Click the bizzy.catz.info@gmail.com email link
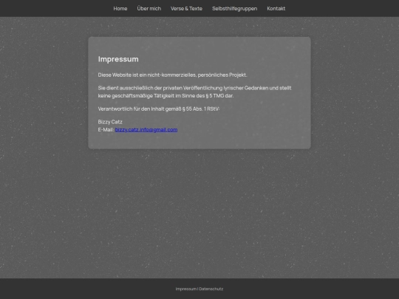399x299 pixels. [x=146, y=130]
